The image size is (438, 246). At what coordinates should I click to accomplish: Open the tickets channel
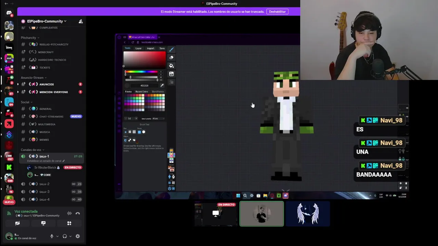tap(51, 68)
